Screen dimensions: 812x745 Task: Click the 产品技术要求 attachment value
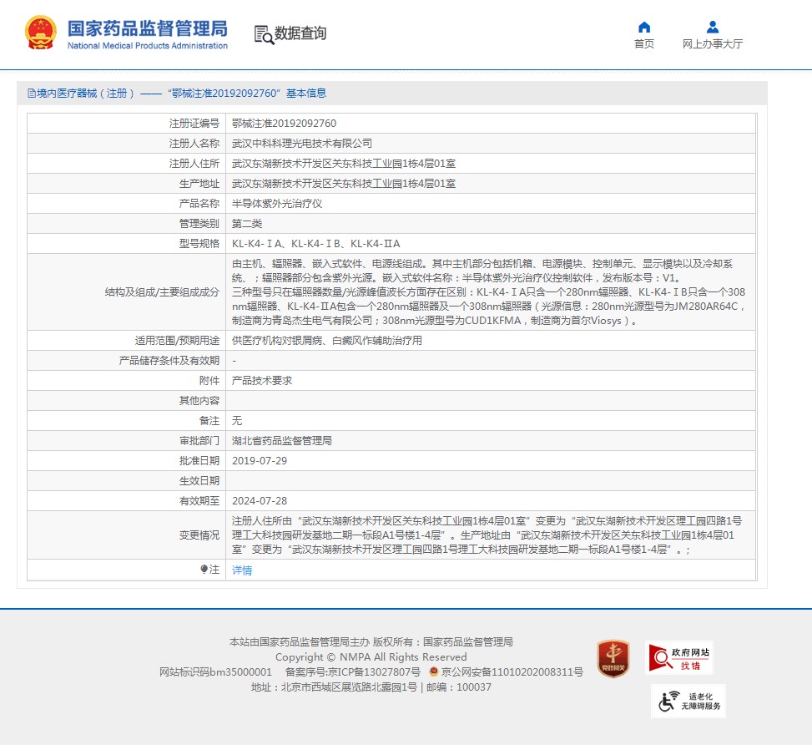point(262,381)
